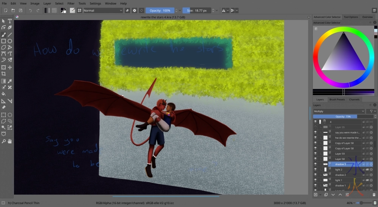
Task: Toggle visibility of light 2 layer
Action: (x=315, y=170)
